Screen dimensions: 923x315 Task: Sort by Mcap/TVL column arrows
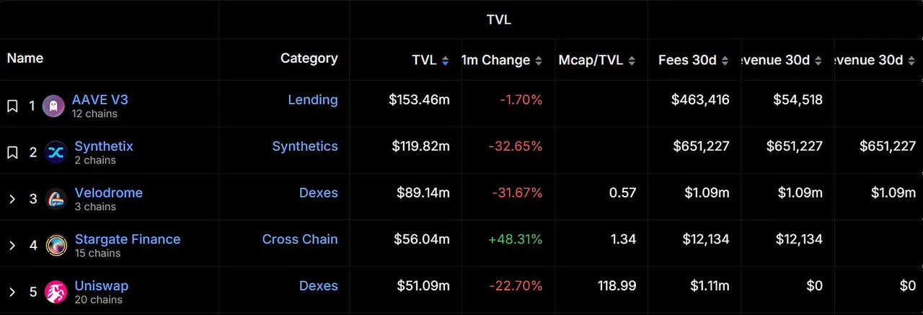[x=632, y=61]
